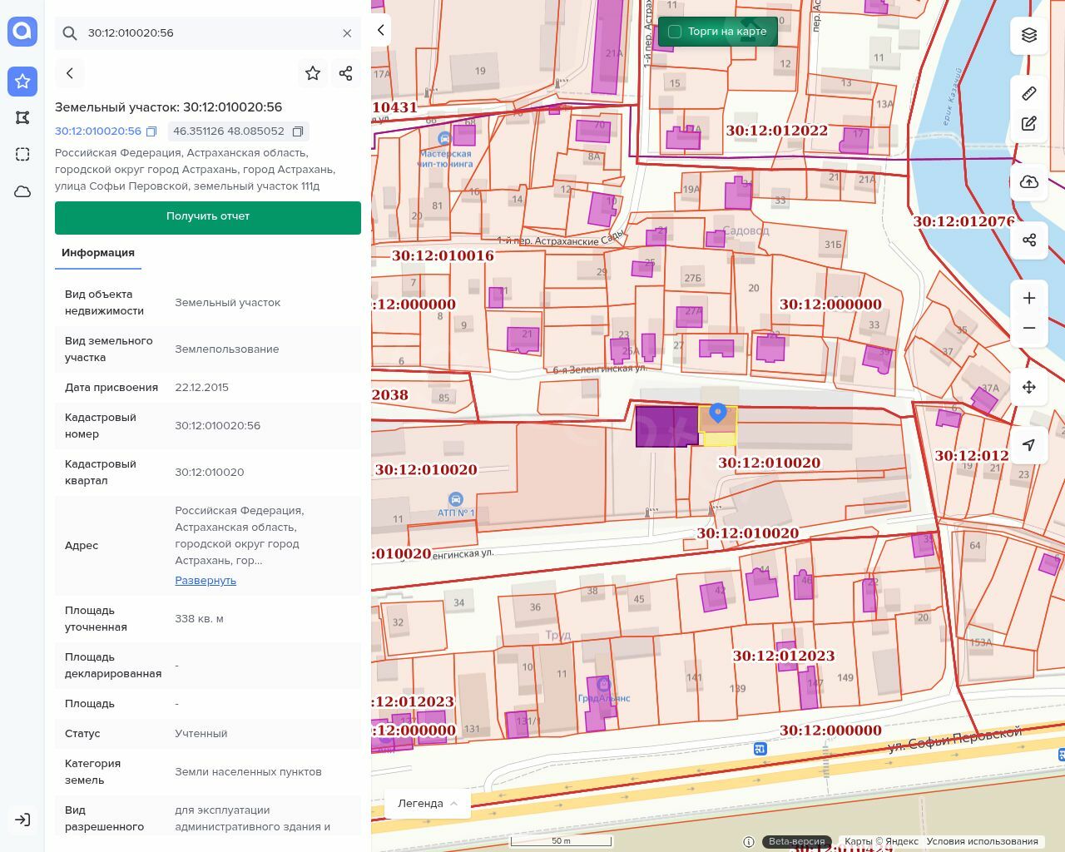Open the polygon drawing tool in sidebar
1065x852 pixels.
[x=22, y=117]
